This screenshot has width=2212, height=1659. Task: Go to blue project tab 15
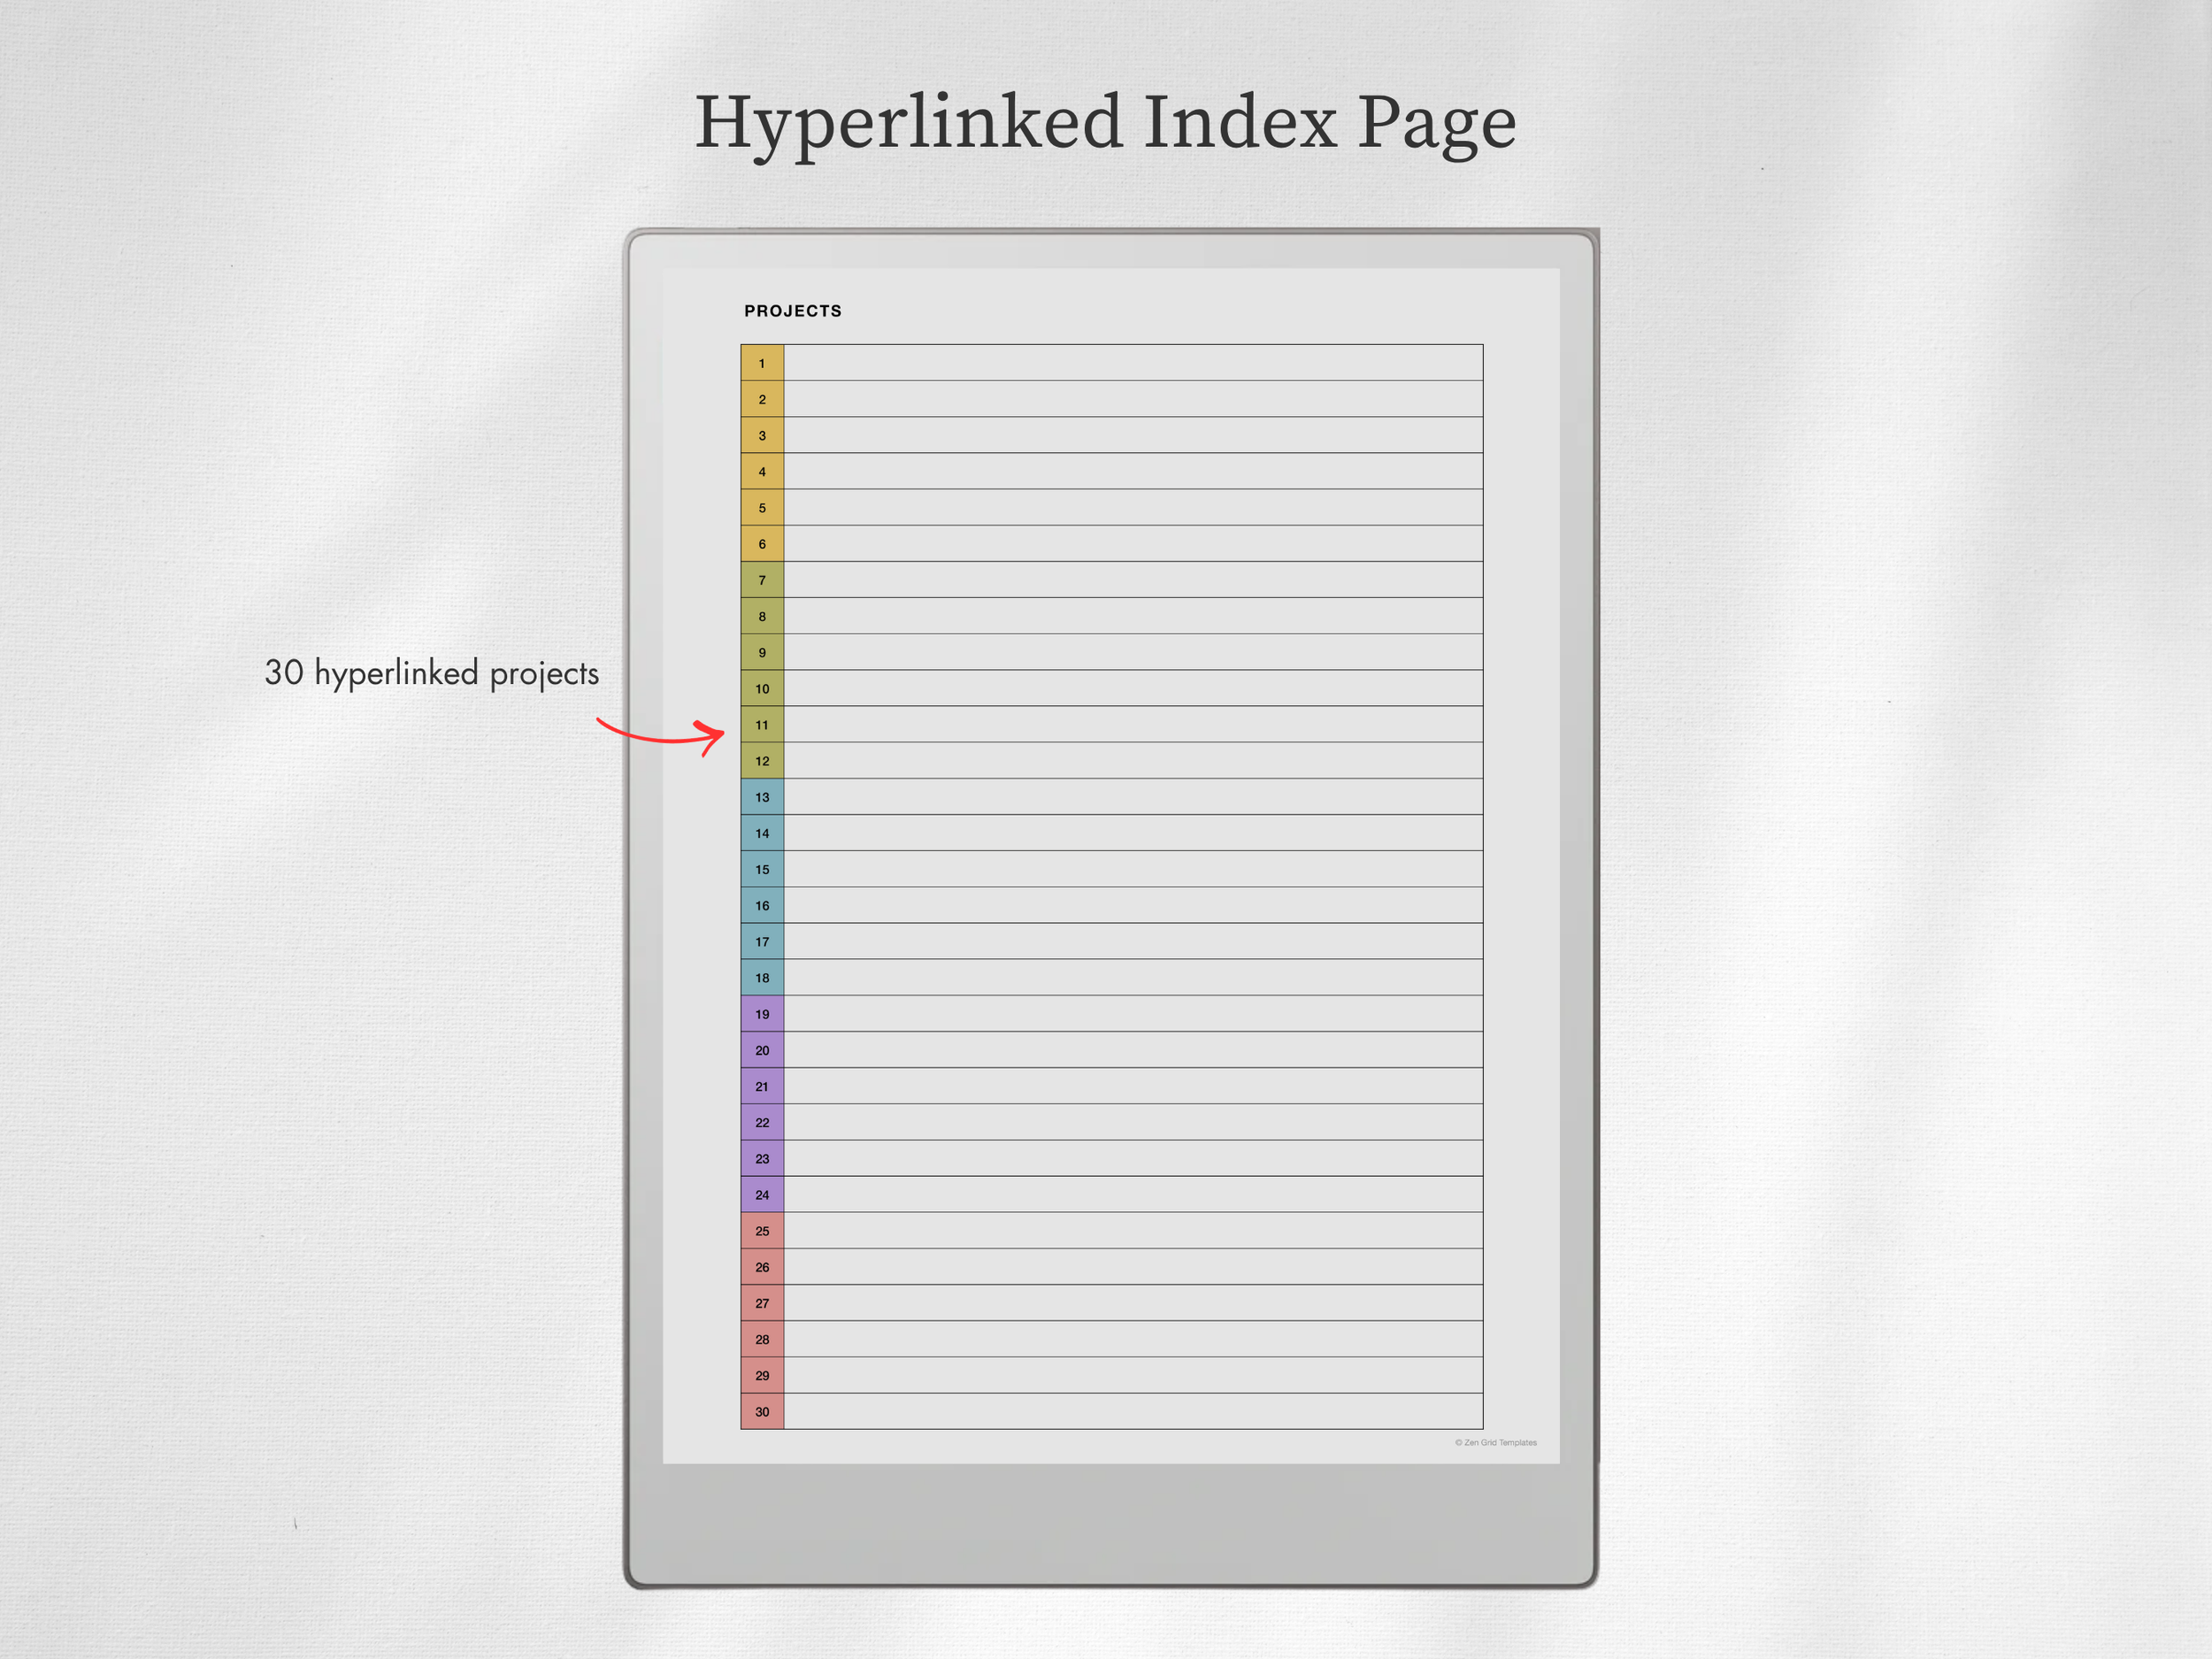point(762,869)
